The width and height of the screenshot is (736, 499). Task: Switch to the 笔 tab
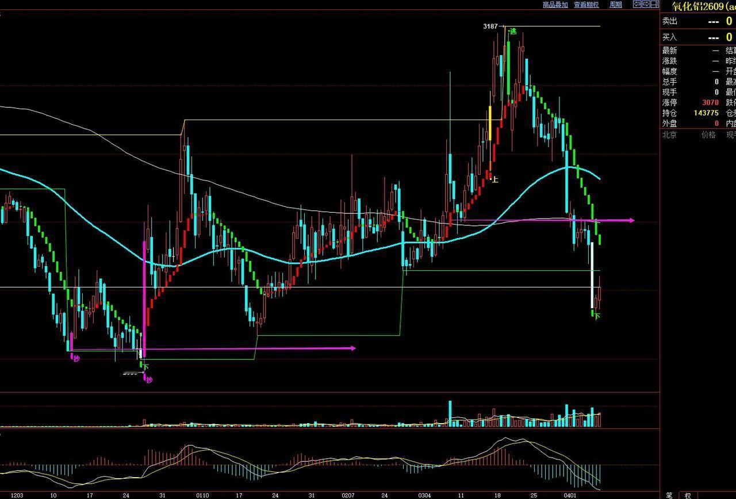669,495
